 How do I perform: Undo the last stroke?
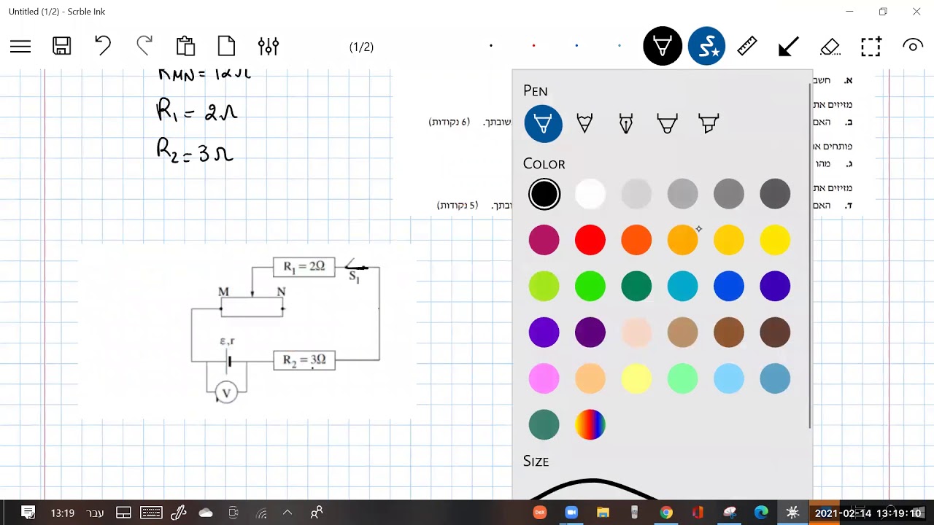click(x=103, y=46)
